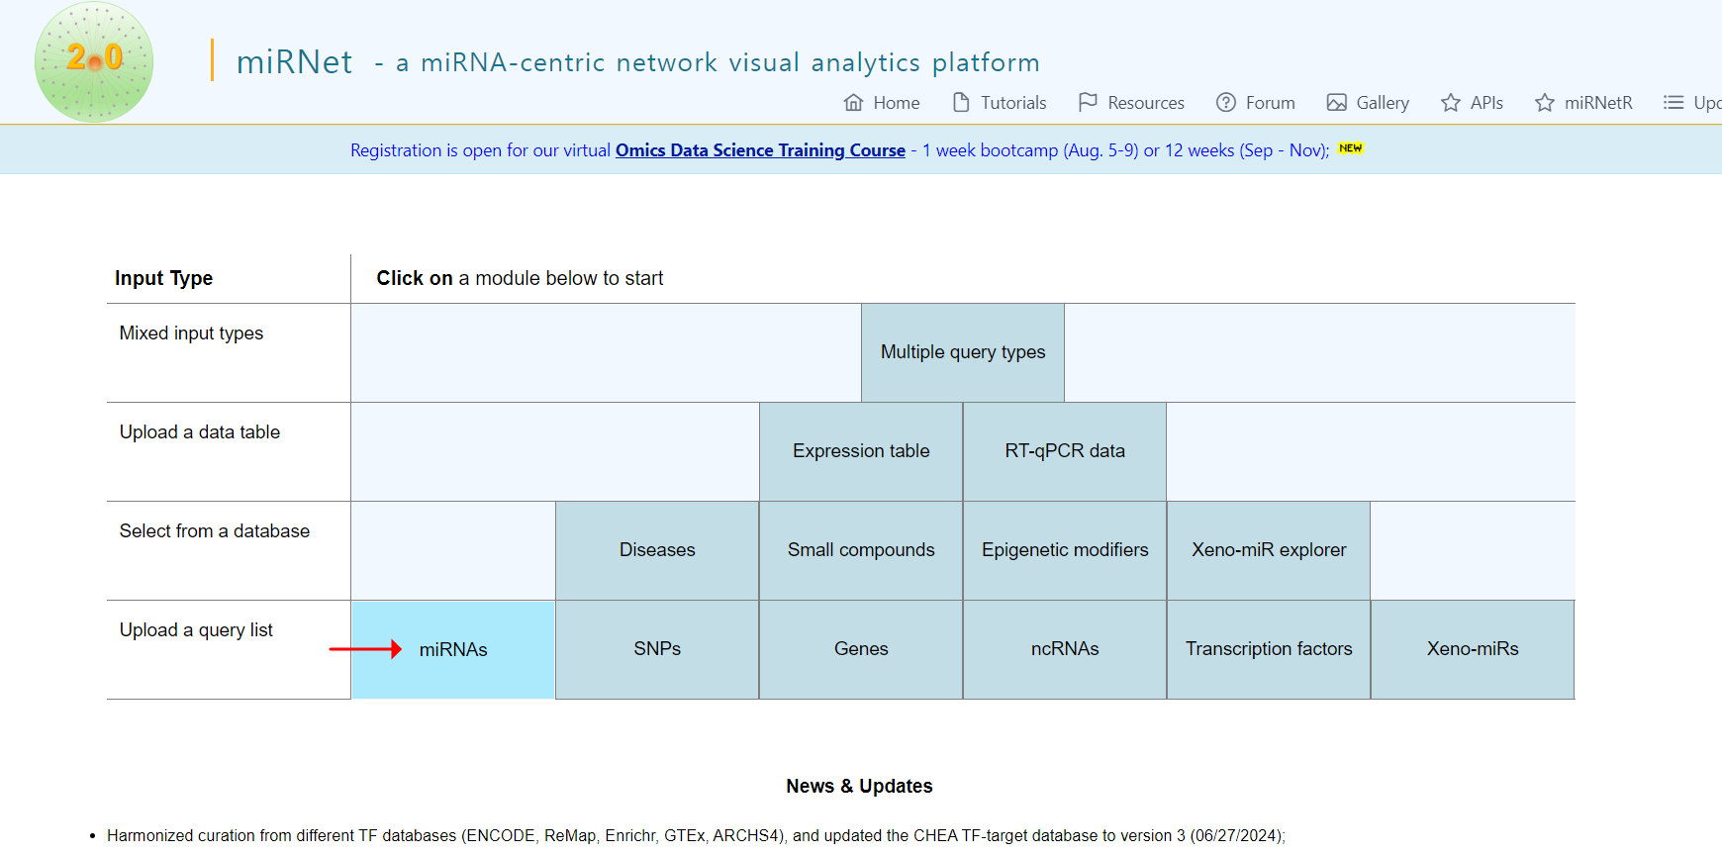
Task: Open the Resources menu item
Action: click(1131, 102)
